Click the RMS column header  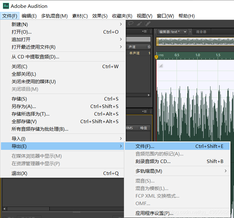(129, 128)
